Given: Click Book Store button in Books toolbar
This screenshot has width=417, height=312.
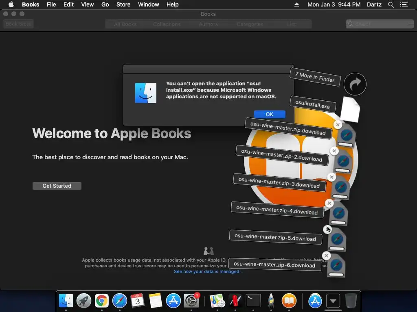Looking at the screenshot, I should [x=18, y=24].
